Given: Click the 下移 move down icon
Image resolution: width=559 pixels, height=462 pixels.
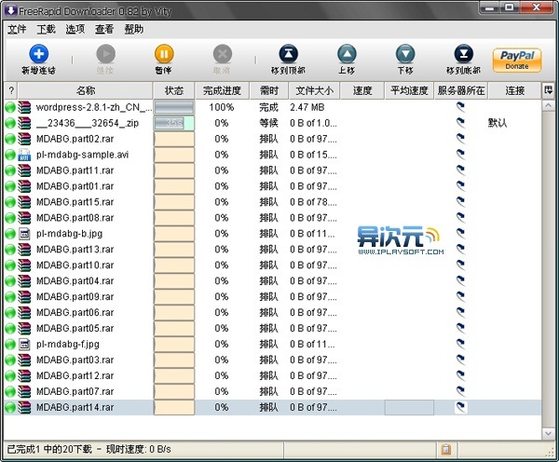Looking at the screenshot, I should click(x=404, y=54).
